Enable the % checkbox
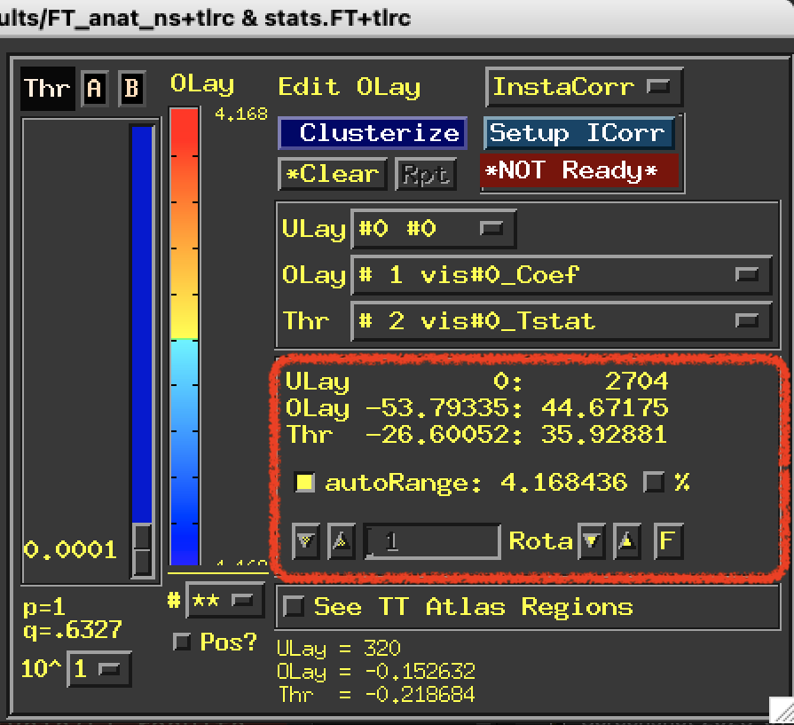This screenshot has width=794, height=725. click(654, 482)
